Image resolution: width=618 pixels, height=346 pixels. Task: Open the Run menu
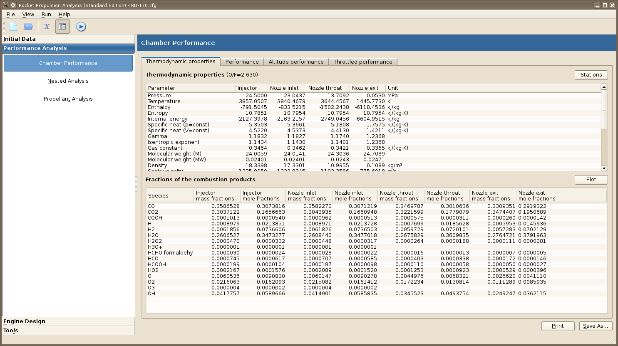[46, 14]
